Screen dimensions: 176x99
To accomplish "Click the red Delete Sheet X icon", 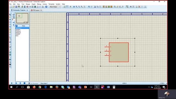I will [139, 7].
